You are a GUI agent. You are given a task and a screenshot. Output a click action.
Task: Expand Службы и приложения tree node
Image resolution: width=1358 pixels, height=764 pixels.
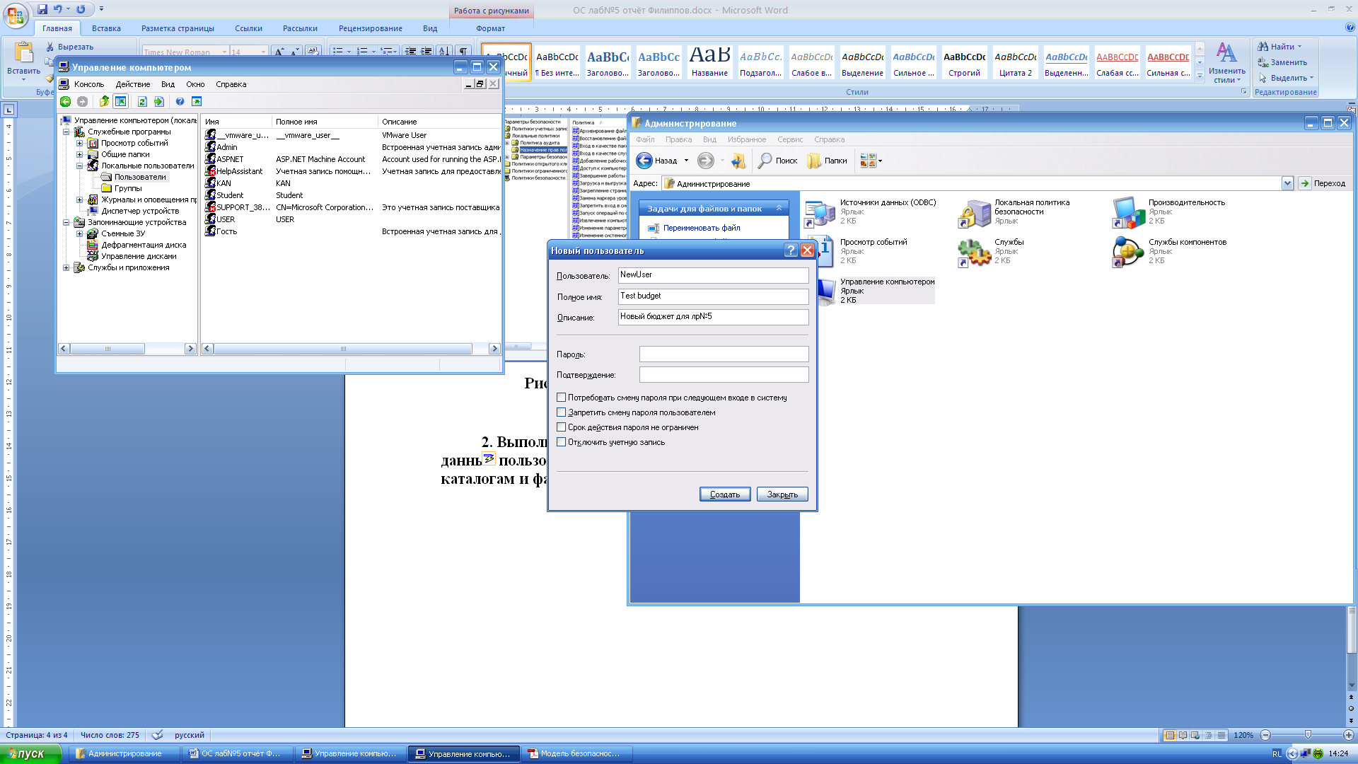pos(66,267)
